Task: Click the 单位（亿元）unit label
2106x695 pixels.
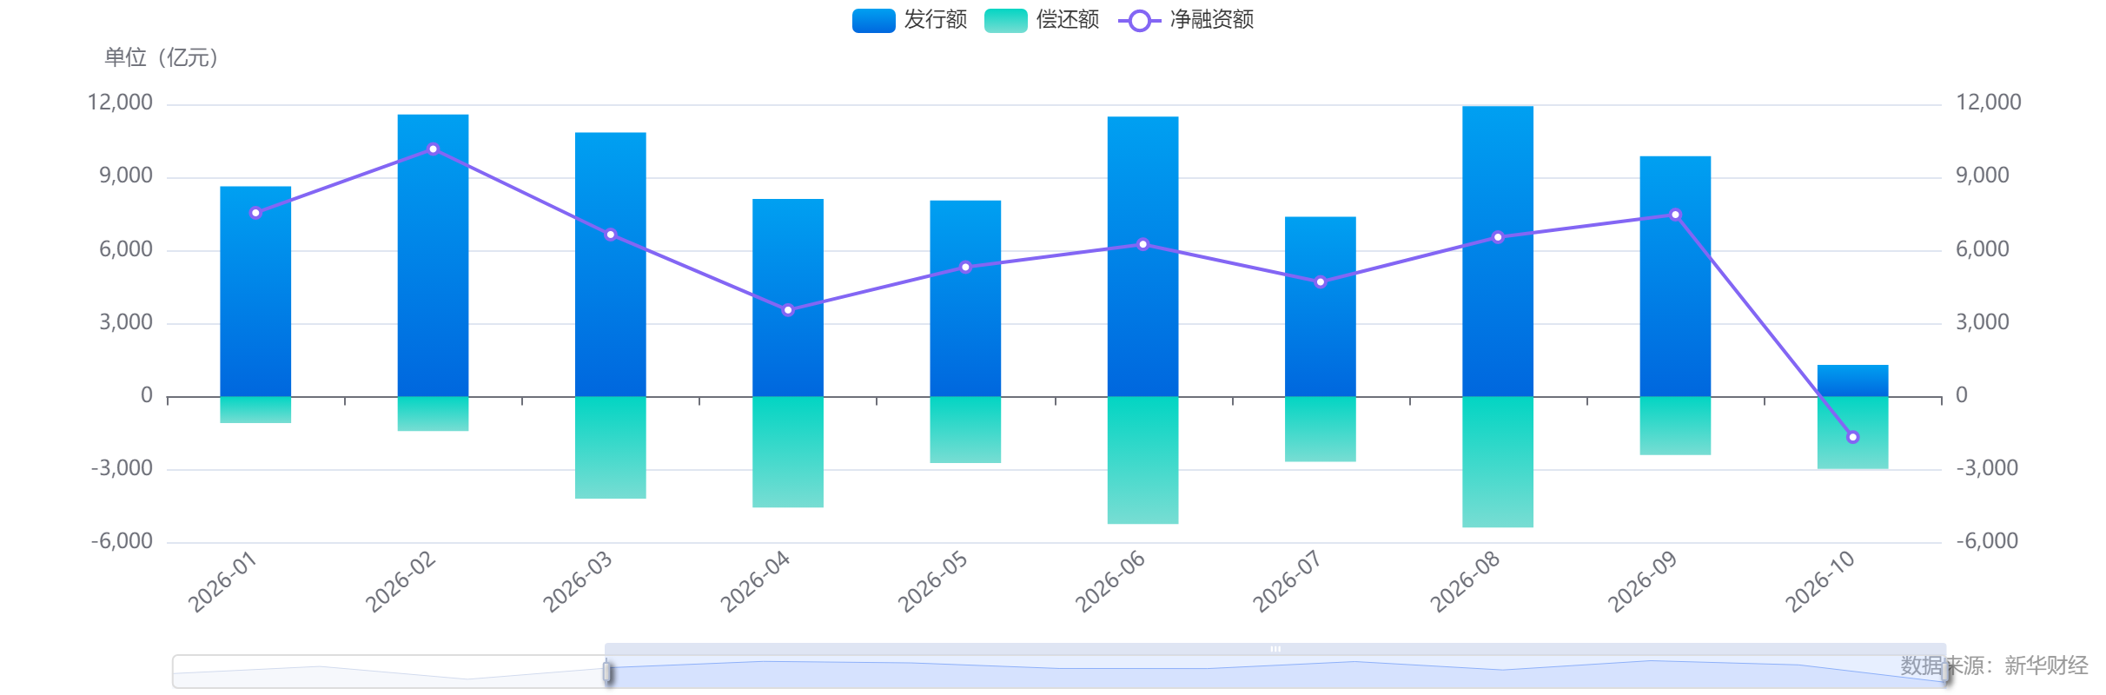Action: 162,57
